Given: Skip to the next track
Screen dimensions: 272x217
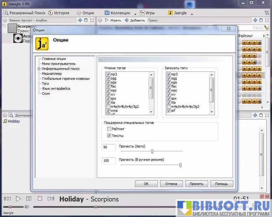Looking at the screenshot, I should [51, 198].
